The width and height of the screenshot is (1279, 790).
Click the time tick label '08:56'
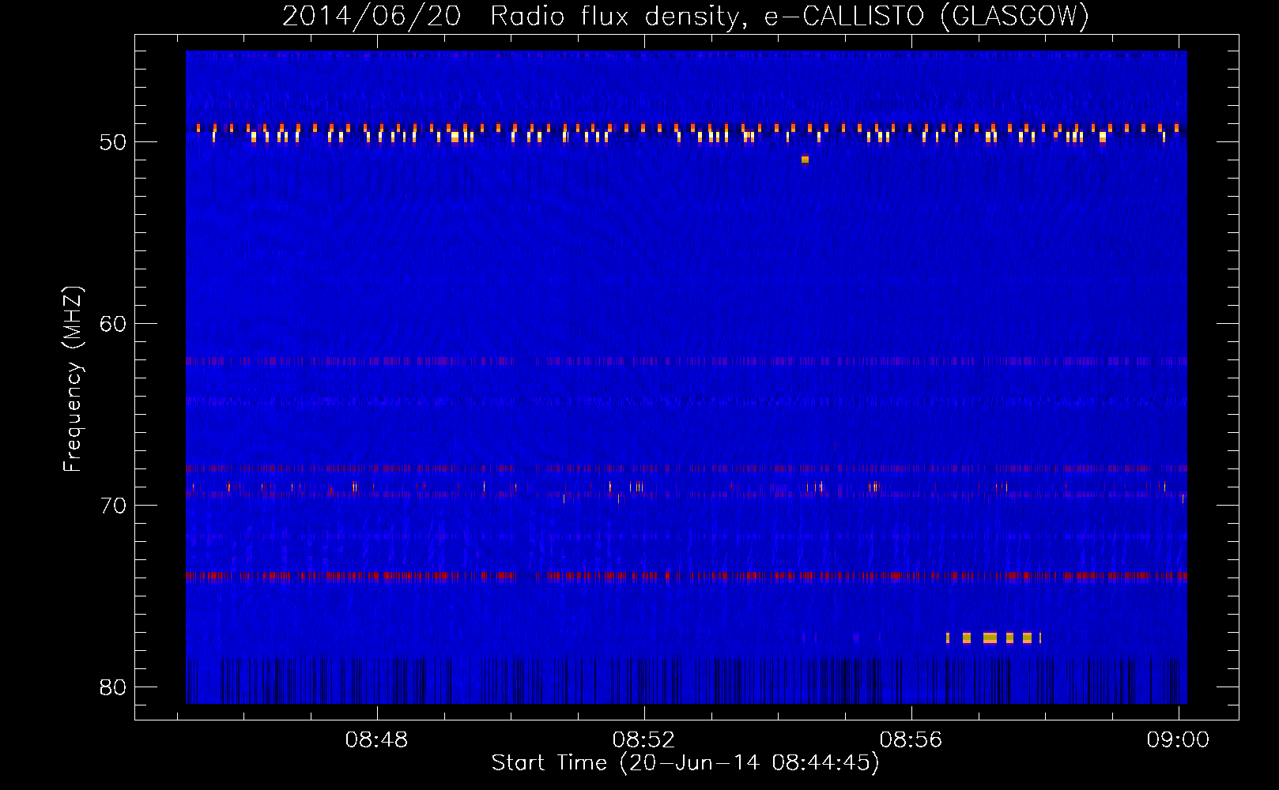pos(911,740)
